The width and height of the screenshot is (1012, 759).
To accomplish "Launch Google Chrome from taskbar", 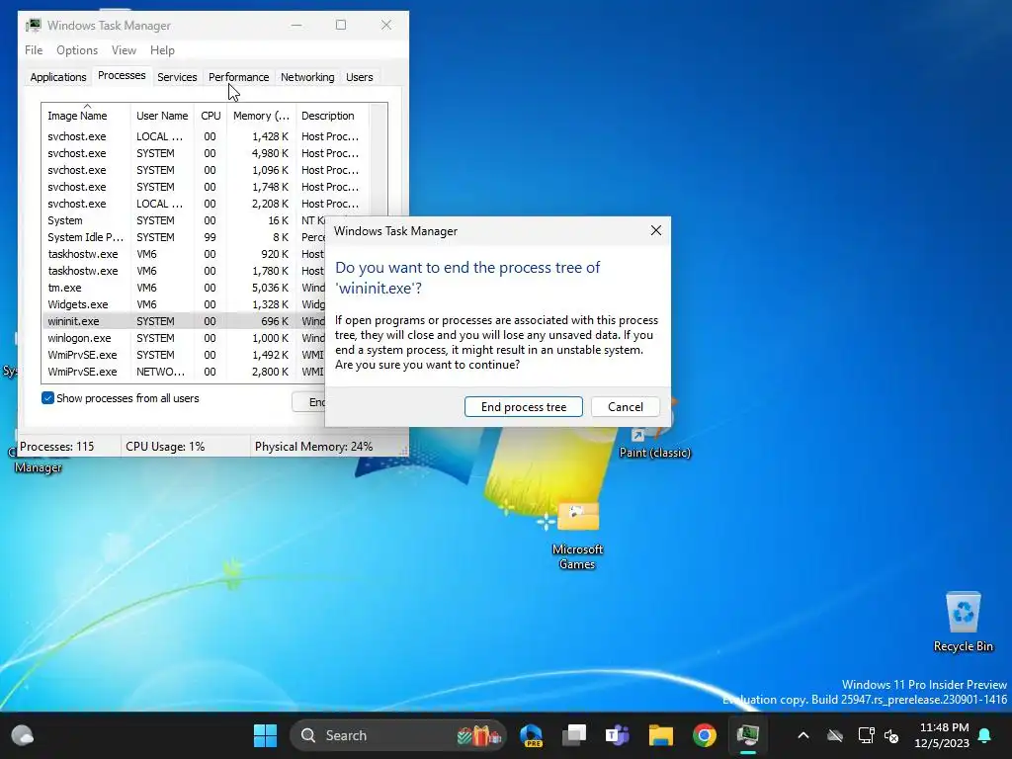I will (x=704, y=735).
